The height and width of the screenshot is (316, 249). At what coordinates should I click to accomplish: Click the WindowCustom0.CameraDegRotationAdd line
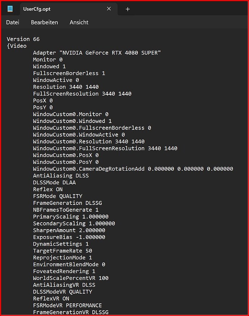click(x=133, y=169)
